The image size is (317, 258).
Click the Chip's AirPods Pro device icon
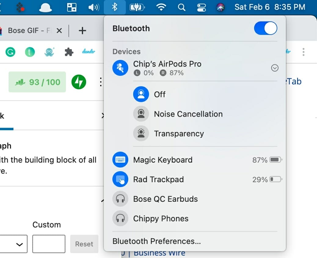120,68
